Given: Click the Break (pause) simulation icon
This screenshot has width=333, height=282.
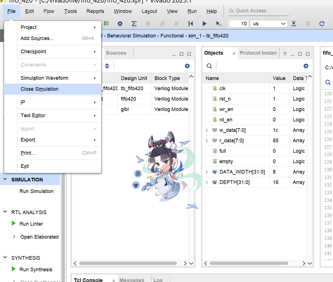Looking at the screenshot, I should coord(308,24).
